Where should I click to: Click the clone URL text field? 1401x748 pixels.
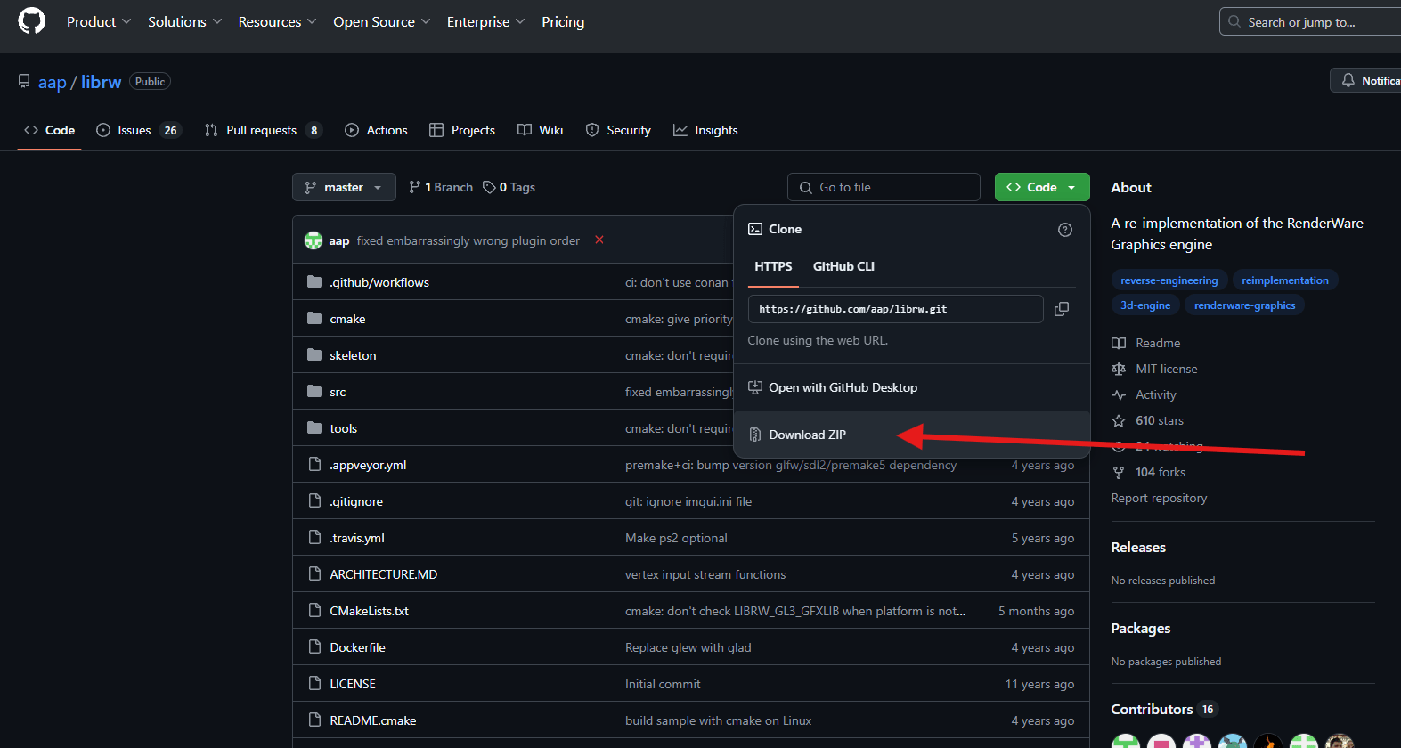(x=895, y=309)
